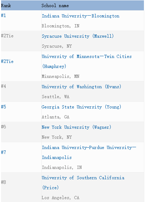Viewport: 145px width, 202px height.
Task: Click the Rank column header
Action: coord(6,6)
